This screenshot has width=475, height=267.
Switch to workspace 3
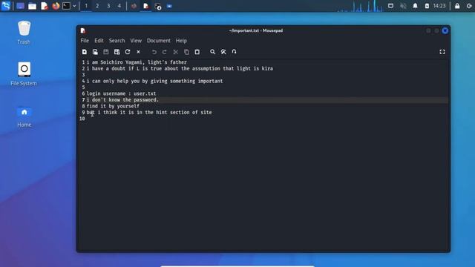108,6
